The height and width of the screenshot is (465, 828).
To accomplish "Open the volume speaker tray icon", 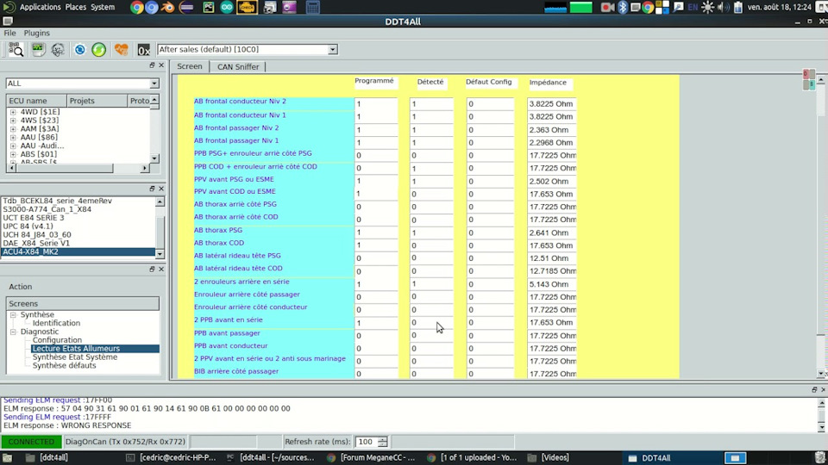I will point(724,8).
